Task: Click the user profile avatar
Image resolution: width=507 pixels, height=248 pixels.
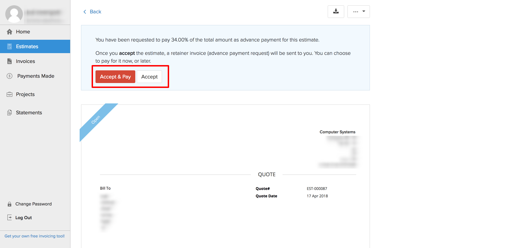Action: point(14,14)
